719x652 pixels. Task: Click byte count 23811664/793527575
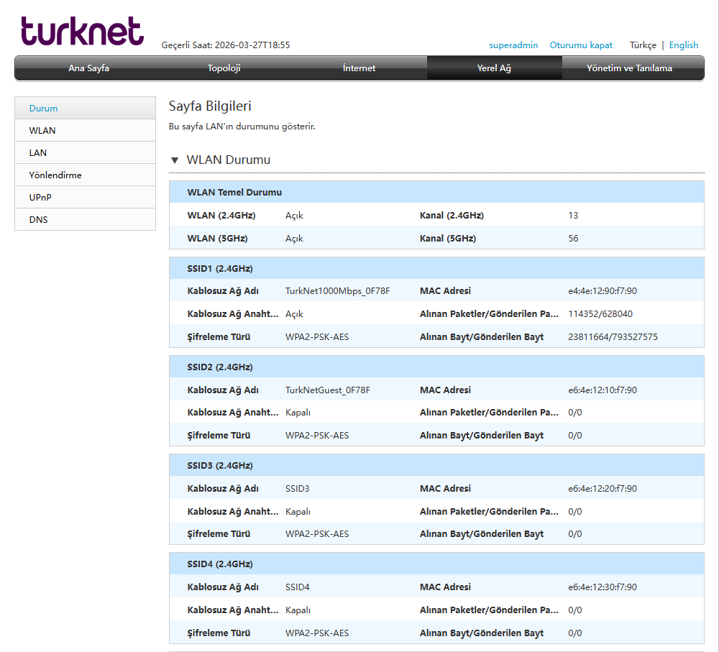(613, 337)
